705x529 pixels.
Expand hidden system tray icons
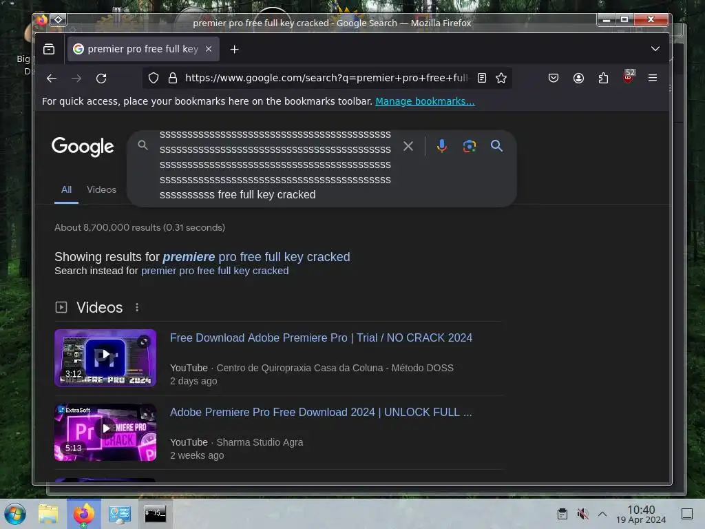602,514
